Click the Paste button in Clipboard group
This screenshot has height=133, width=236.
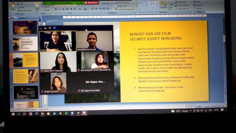(x=13, y=7)
